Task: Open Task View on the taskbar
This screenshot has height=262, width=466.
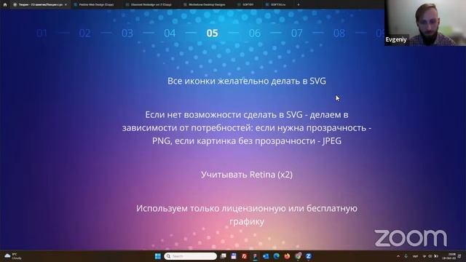Action: 224,256
